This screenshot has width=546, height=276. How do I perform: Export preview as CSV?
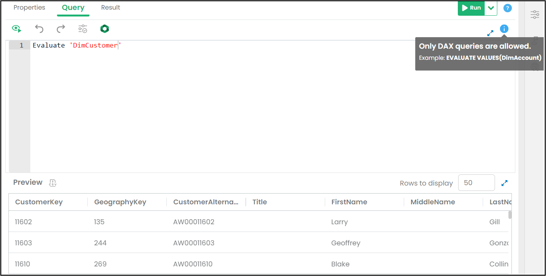[53, 183]
